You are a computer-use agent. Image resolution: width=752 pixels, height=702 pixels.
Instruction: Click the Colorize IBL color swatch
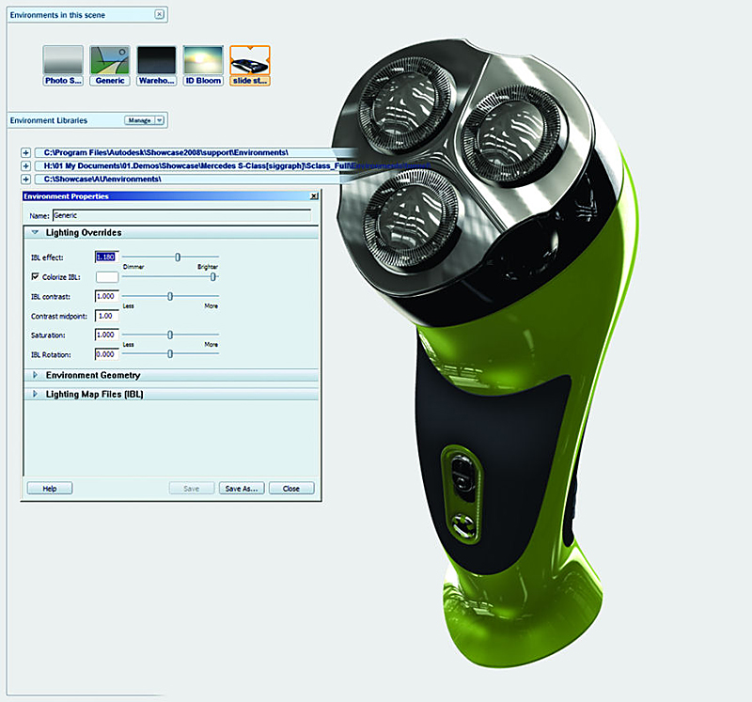tap(106, 276)
